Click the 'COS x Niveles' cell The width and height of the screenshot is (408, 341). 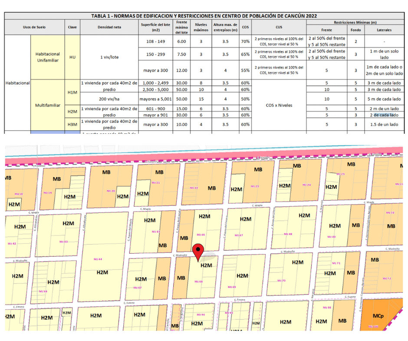tap(279, 105)
